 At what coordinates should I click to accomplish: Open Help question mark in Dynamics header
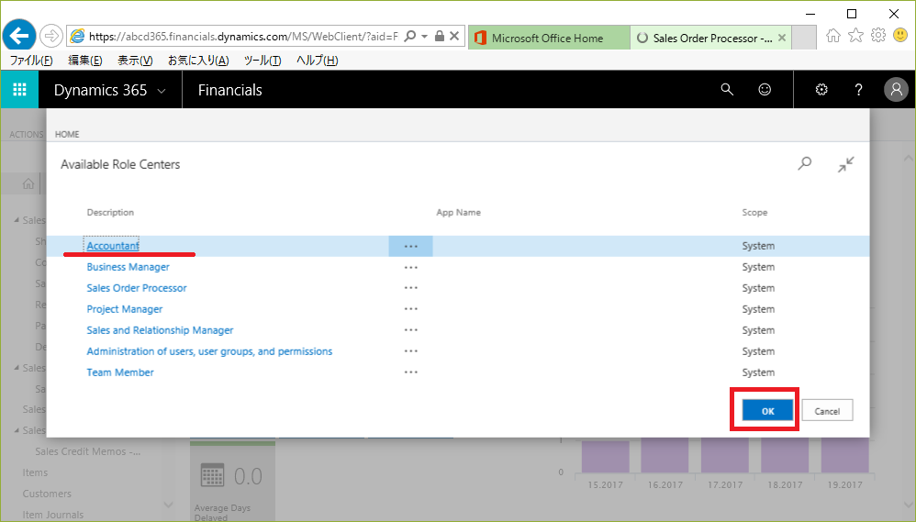858,89
